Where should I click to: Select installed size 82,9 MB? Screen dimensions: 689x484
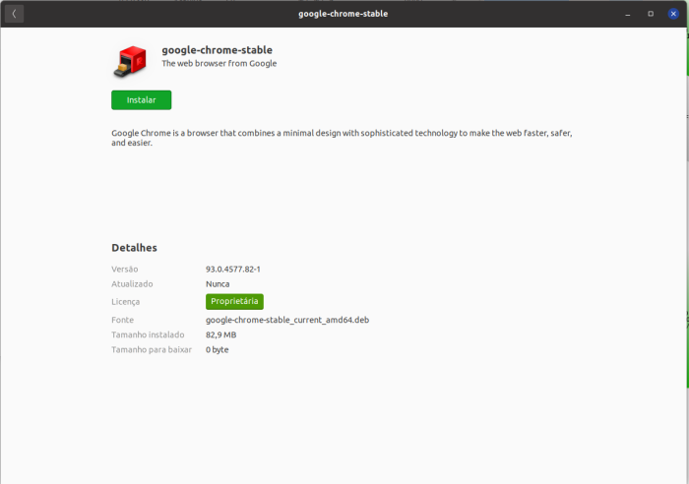[x=221, y=334]
